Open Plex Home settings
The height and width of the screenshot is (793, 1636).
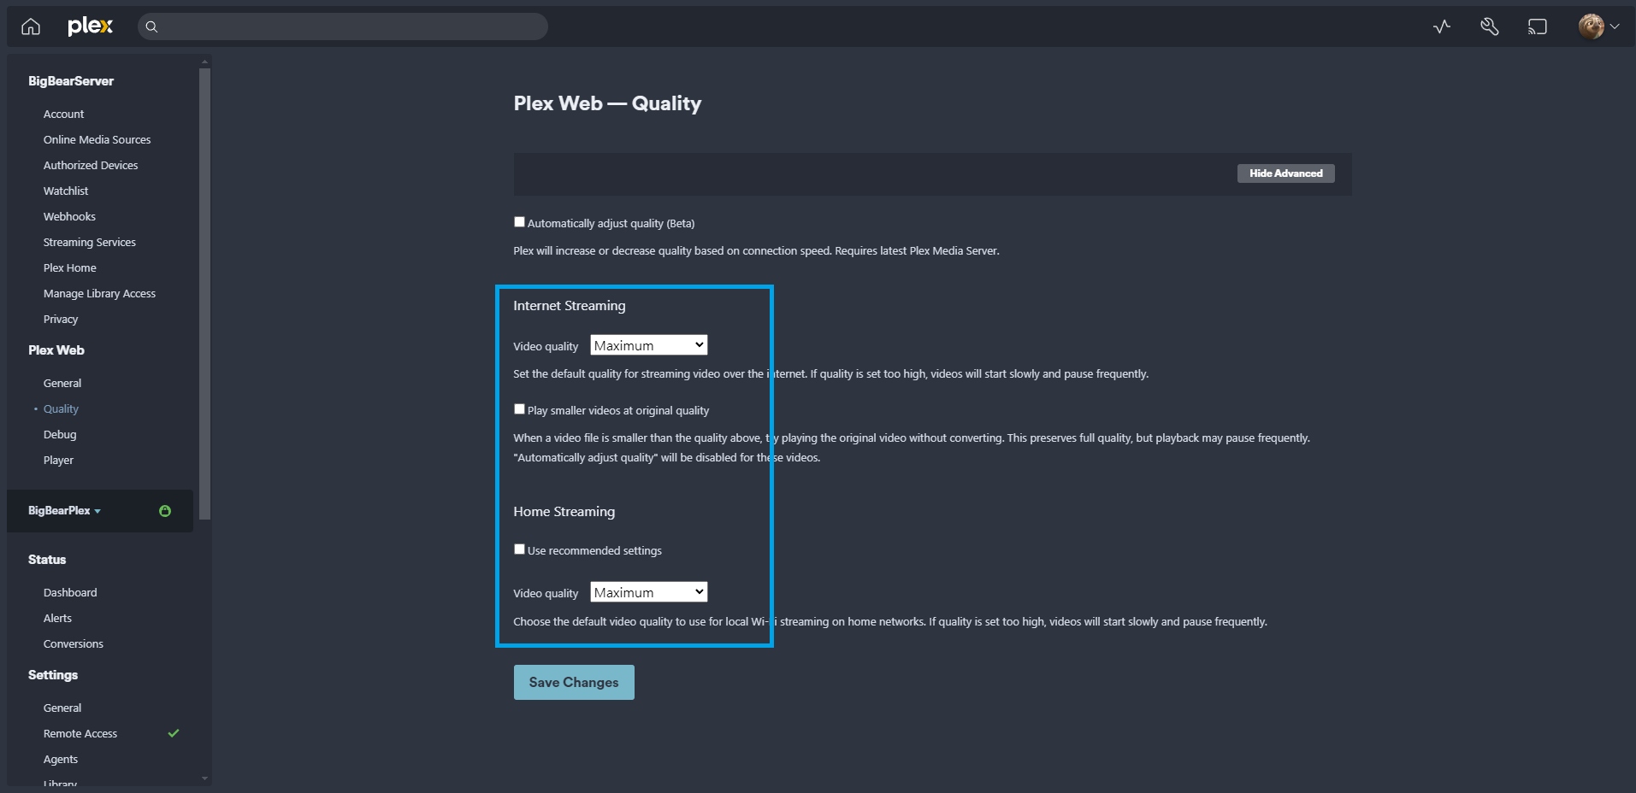pos(70,267)
